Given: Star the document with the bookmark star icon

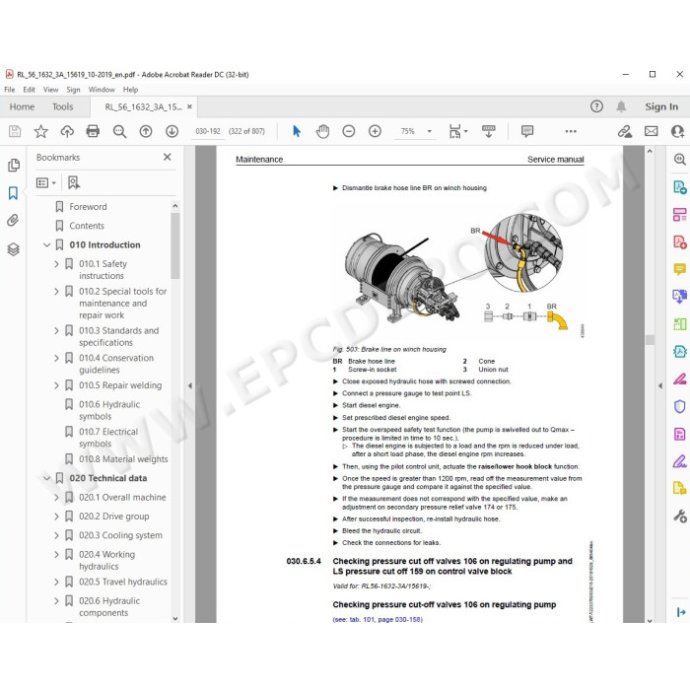Looking at the screenshot, I should click(41, 131).
